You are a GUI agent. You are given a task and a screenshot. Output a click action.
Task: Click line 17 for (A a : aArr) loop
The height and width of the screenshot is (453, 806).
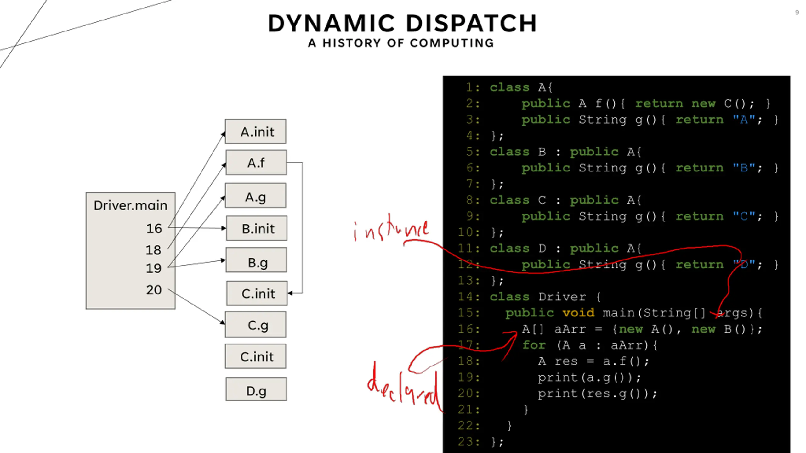(558, 345)
